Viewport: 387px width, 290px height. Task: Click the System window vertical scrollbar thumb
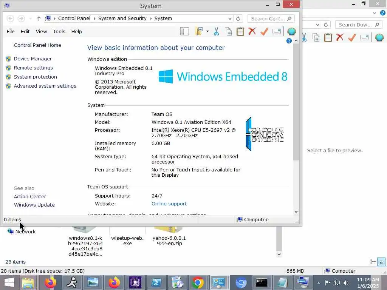click(x=296, y=102)
